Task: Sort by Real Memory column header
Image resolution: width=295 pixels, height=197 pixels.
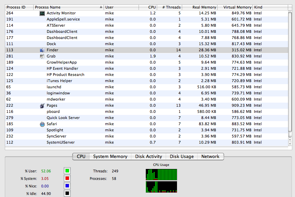Action: 200,7
